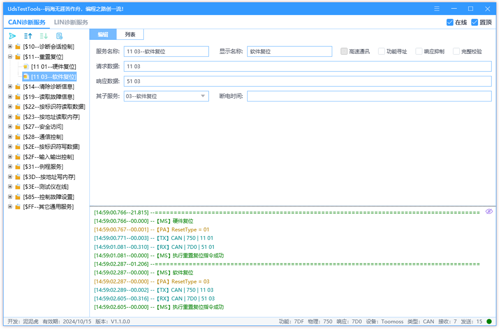This screenshot has width=499, height=329.
Task: Select the 列表 tab
Action: tap(130, 34)
